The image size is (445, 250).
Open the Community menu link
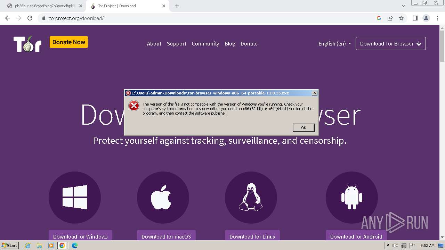205,44
